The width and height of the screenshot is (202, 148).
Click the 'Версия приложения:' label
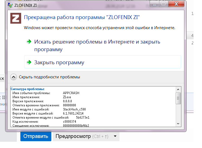(28, 101)
